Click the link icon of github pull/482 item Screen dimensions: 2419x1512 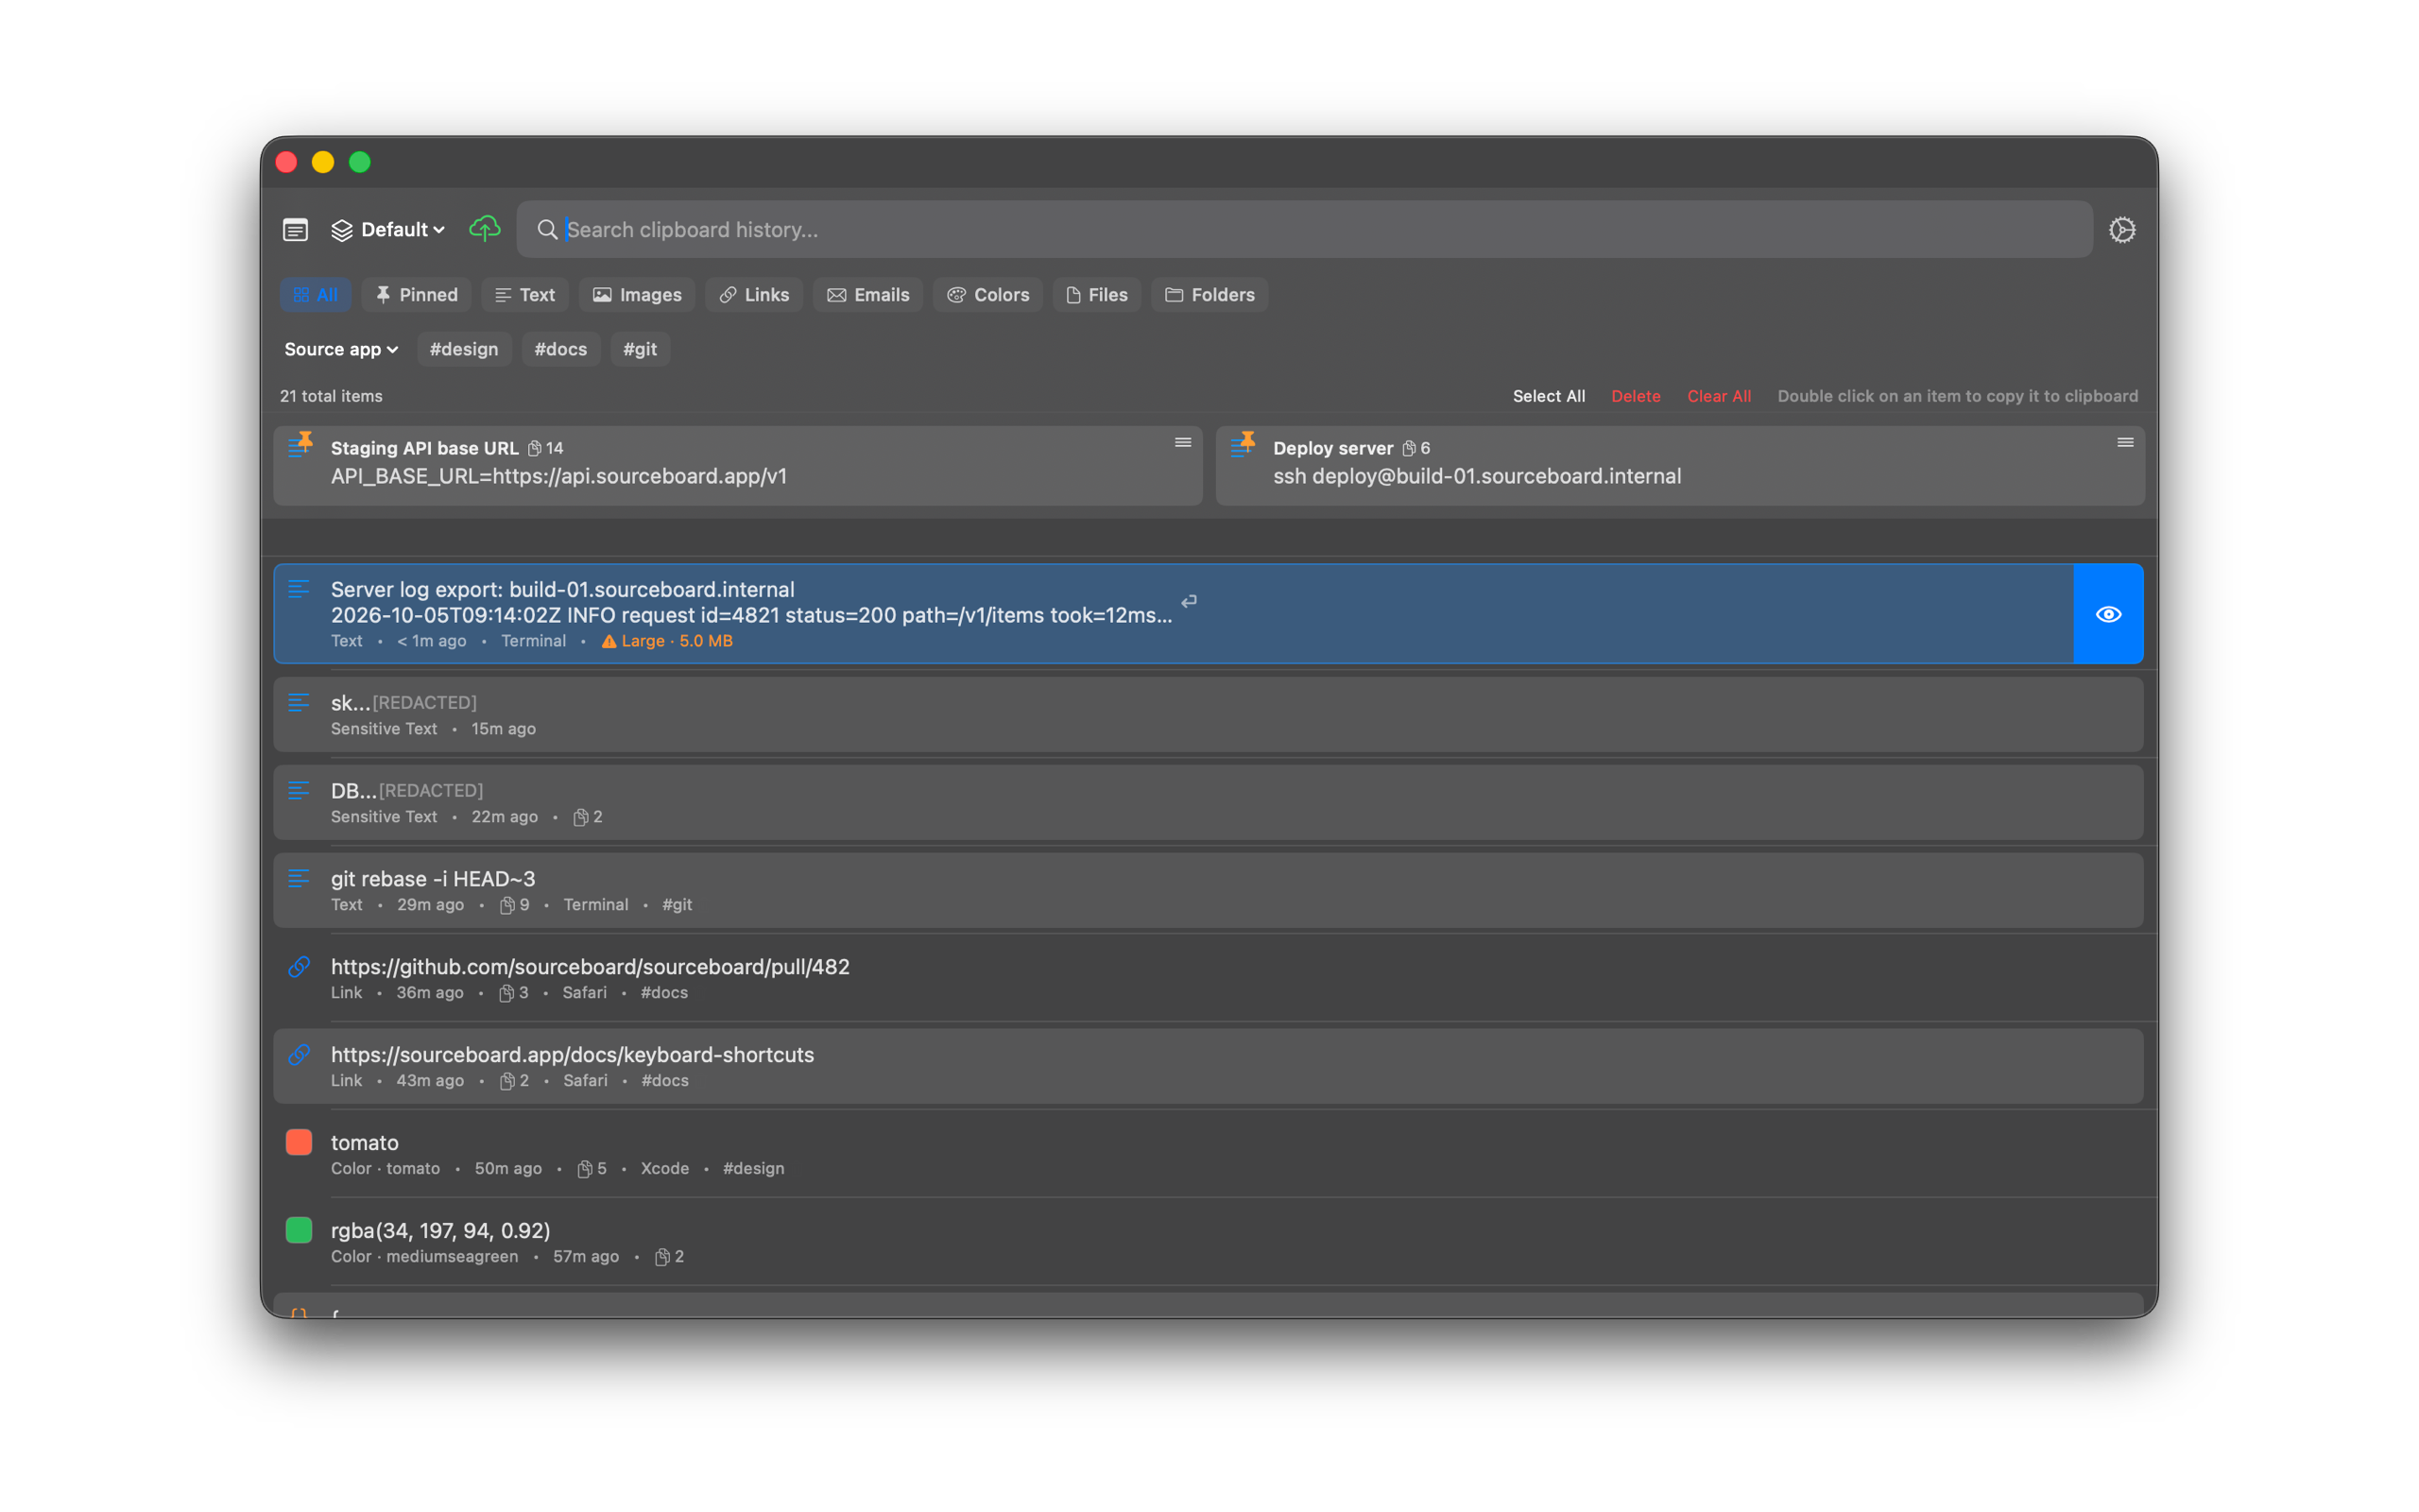click(299, 967)
